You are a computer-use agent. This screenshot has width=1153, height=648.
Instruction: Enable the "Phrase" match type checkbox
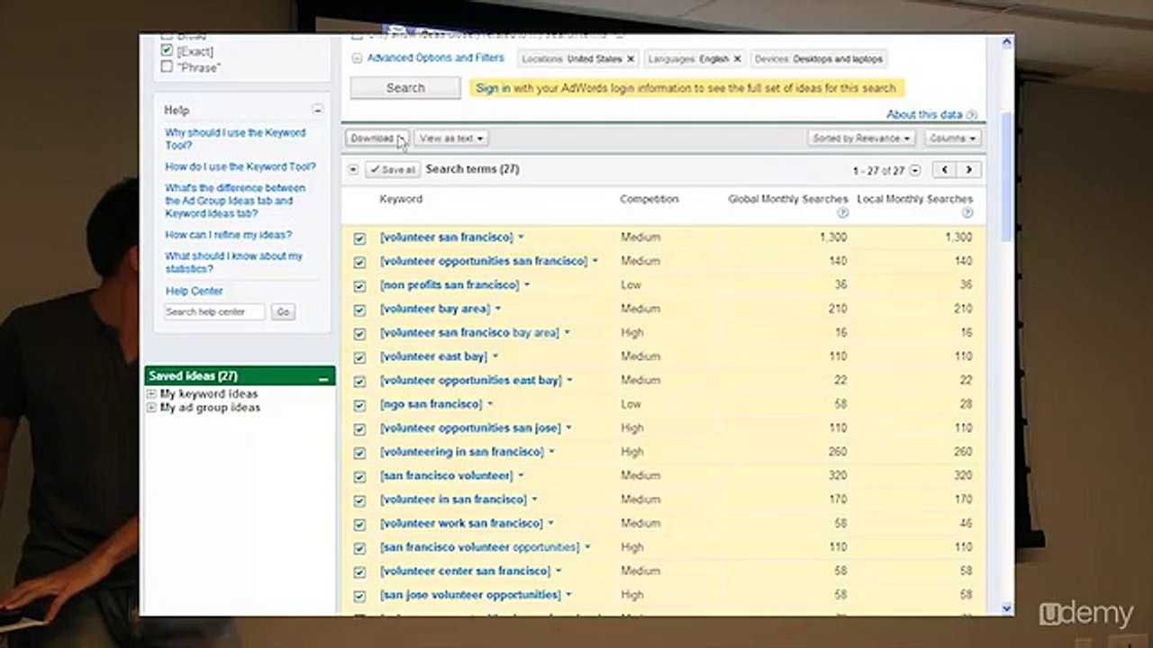[167, 67]
